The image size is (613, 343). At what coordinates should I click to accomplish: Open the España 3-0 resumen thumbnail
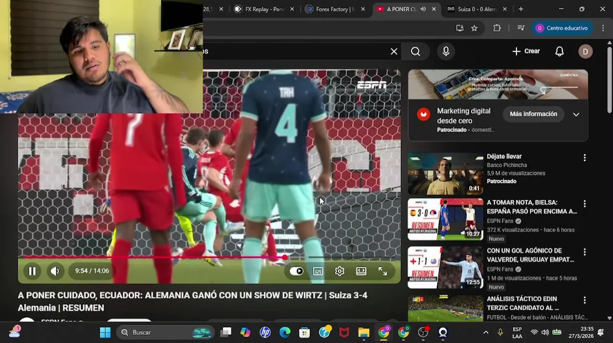(445, 220)
